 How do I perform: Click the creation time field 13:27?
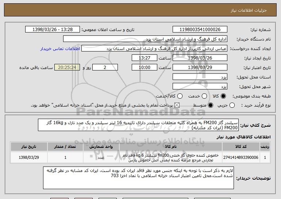(145, 58)
